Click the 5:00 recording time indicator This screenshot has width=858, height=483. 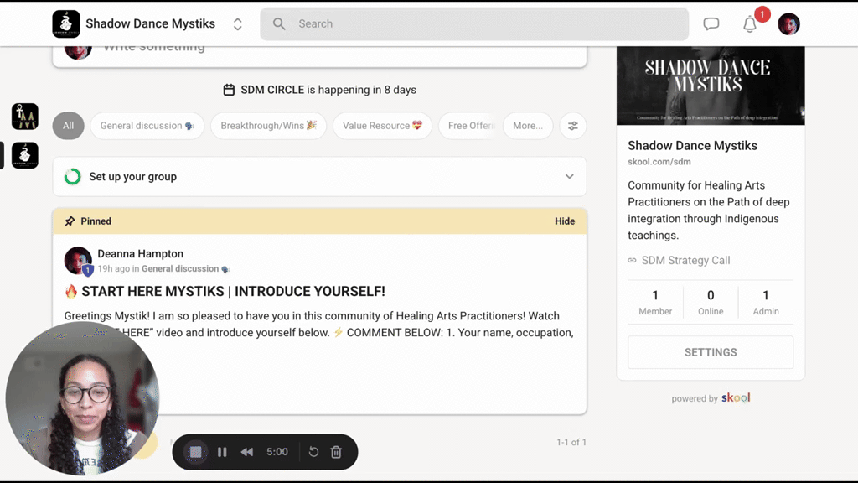[277, 452]
